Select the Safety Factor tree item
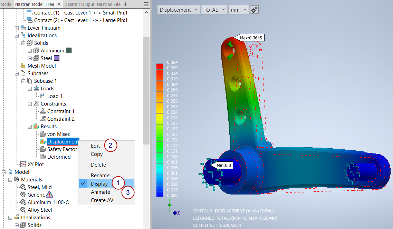 pyautogui.click(x=62, y=149)
